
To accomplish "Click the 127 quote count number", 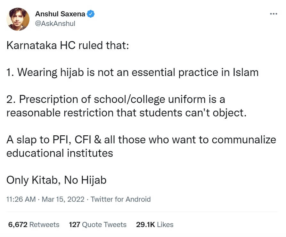I will point(75,224).
